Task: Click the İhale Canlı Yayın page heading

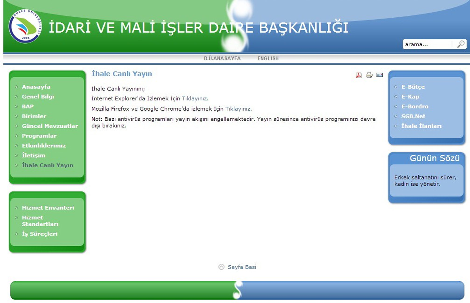Action: (122, 74)
